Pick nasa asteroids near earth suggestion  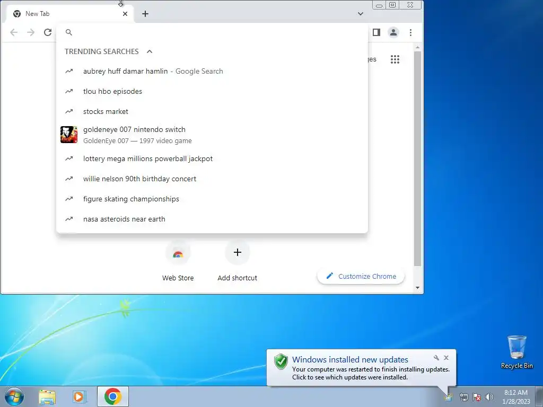pos(212,219)
